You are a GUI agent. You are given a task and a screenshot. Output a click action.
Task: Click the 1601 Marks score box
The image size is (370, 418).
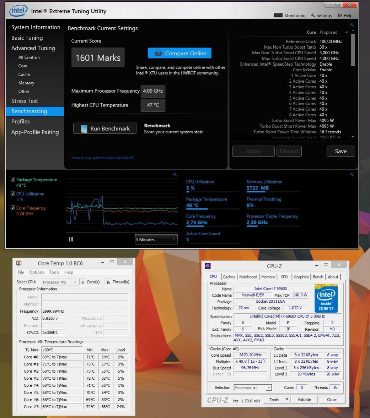click(x=98, y=57)
